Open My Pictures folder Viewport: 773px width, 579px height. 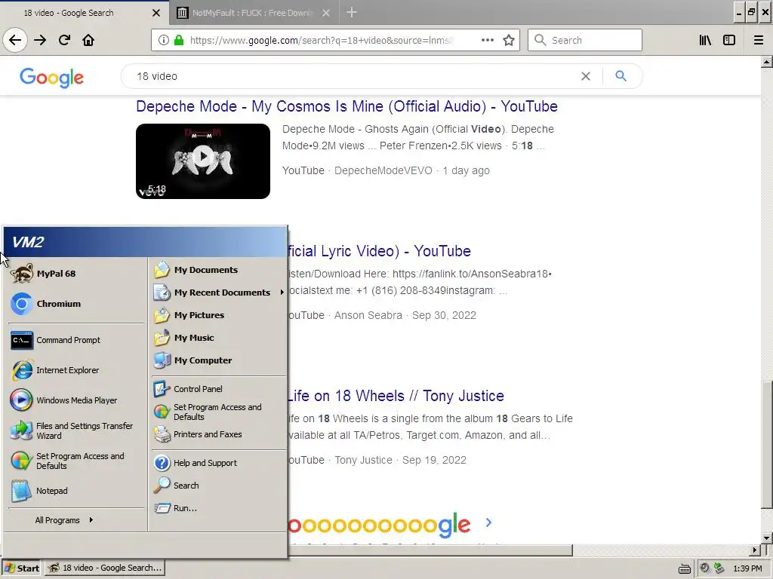218,315
